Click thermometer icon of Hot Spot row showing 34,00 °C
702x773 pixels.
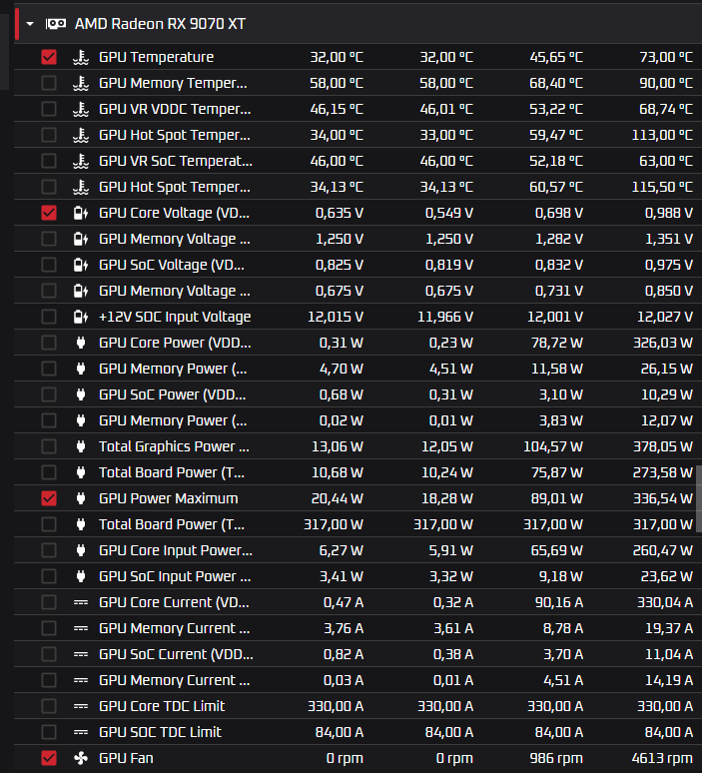pos(81,135)
